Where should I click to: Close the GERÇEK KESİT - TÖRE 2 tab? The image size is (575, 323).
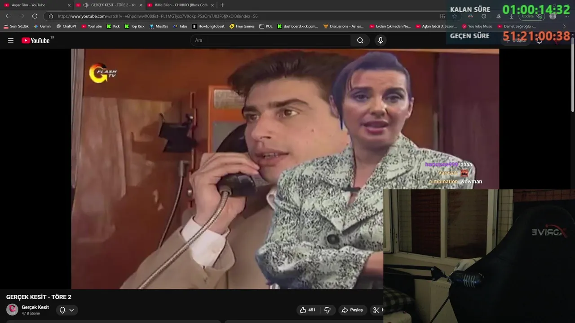click(141, 5)
